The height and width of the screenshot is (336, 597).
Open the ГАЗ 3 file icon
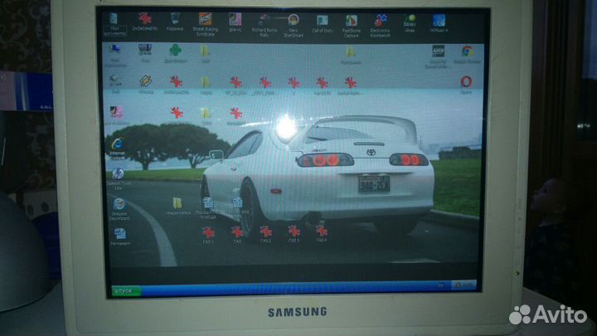click(x=294, y=233)
